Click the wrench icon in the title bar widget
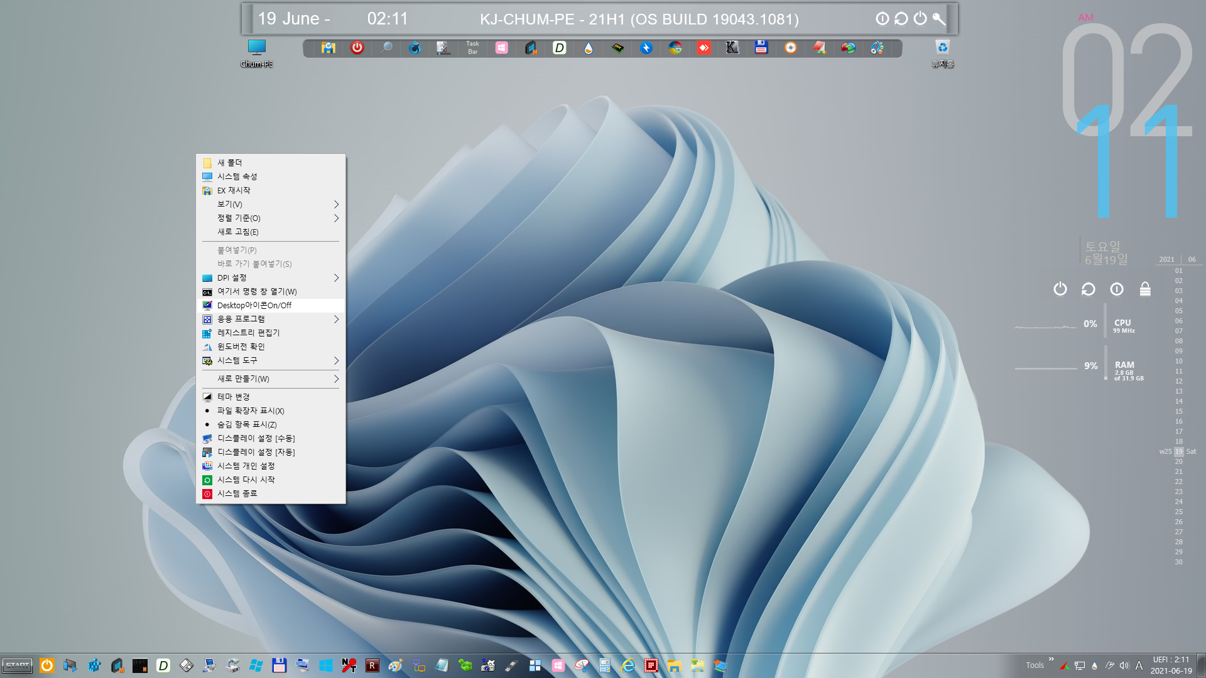1206x678 pixels. point(938,19)
